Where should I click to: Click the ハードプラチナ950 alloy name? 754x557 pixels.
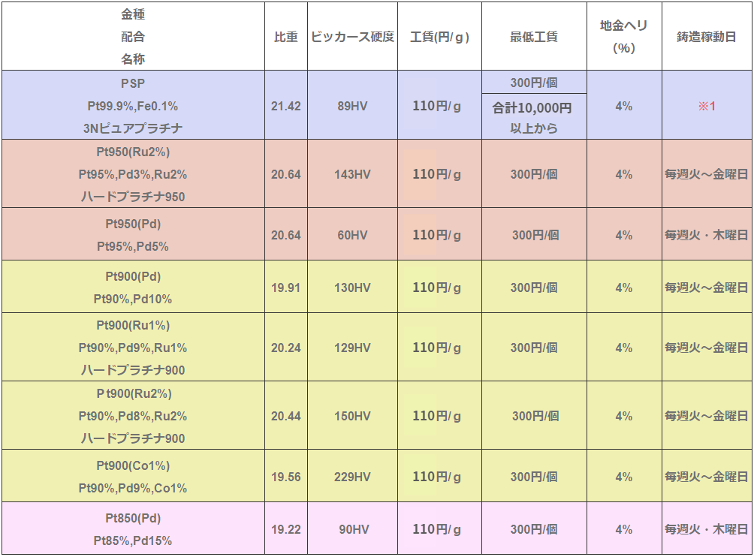[x=133, y=197]
